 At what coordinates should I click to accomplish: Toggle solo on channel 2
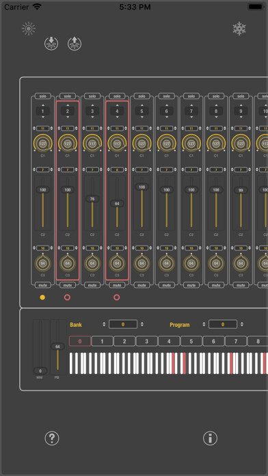[x=68, y=96]
